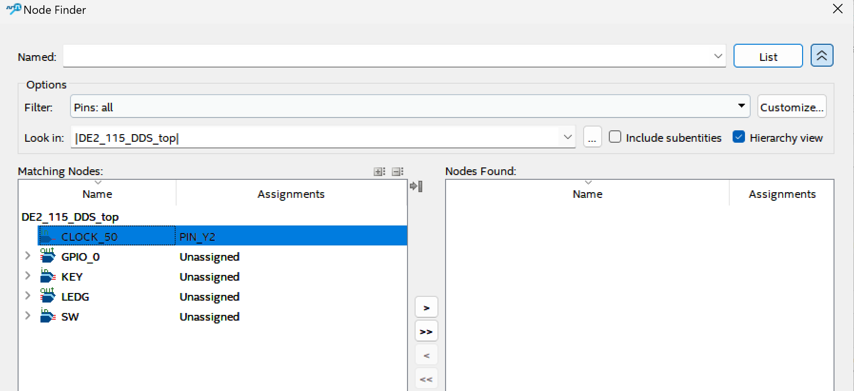The image size is (854, 391).
Task: Open the Named field dropdown arrow
Action: click(718, 56)
